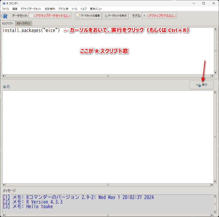Click the R Commander icon in the title bar
Screen dimensions: 219x217
pos(4,3)
